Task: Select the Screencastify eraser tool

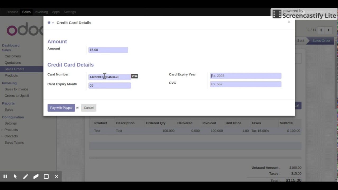Action: [36, 177]
